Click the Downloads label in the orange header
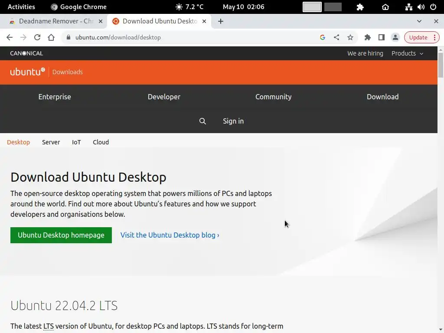The width and height of the screenshot is (444, 333). coord(67,72)
